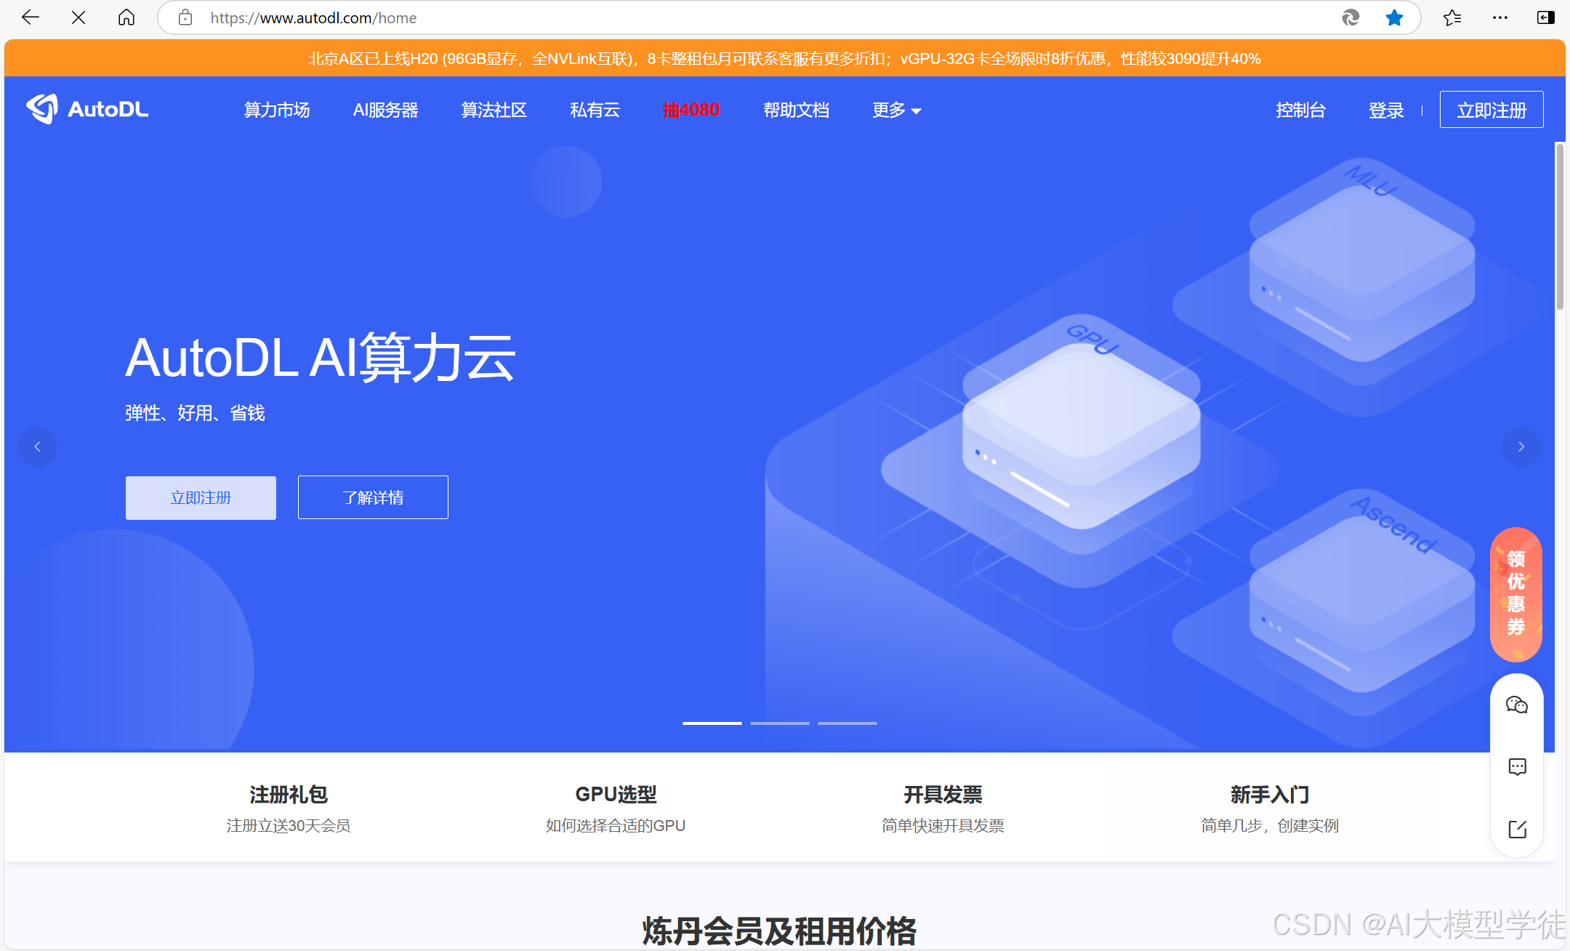Open 帮助文档 navigation item

pyautogui.click(x=796, y=111)
